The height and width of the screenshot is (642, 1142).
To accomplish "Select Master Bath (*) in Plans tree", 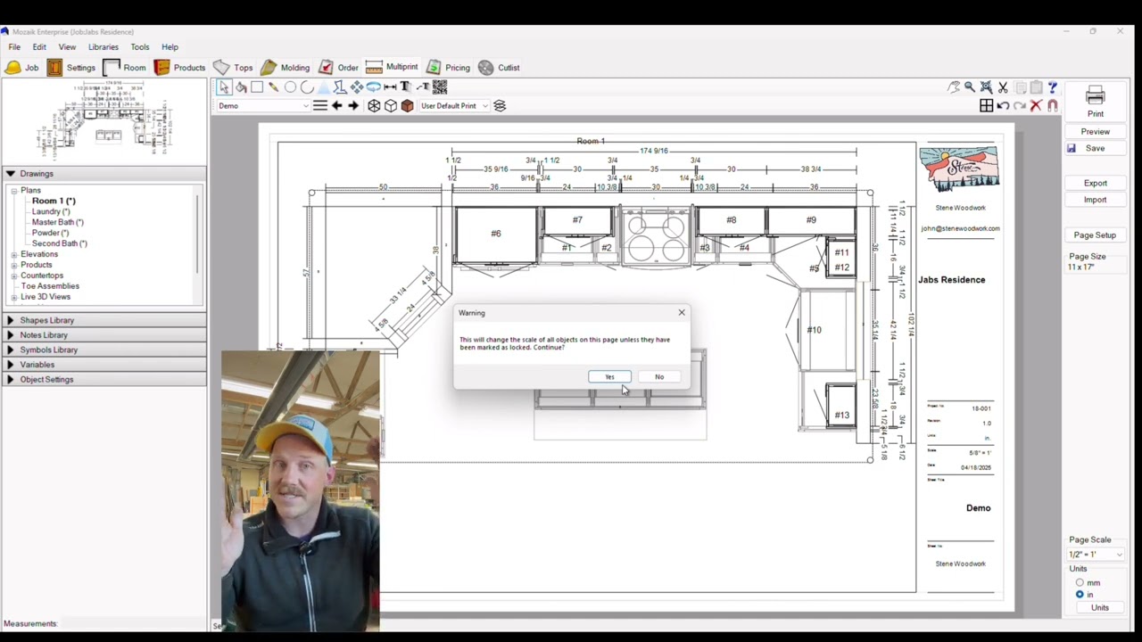I will (58, 222).
